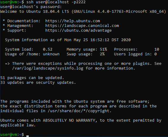The height and width of the screenshot is (137, 168).
Task: Click the help.ubuntu.com documentation URL
Action: pyautogui.click(x=73, y=21)
